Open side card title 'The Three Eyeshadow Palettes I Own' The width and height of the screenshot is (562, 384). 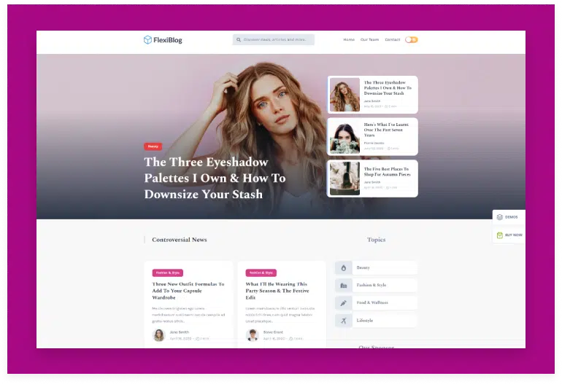(x=388, y=87)
